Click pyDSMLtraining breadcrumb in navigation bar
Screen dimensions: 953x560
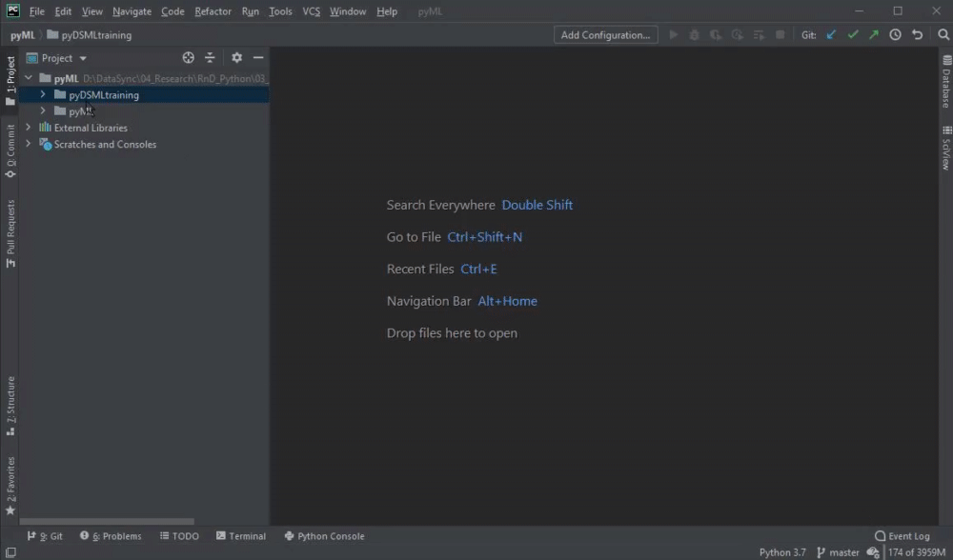coord(90,34)
